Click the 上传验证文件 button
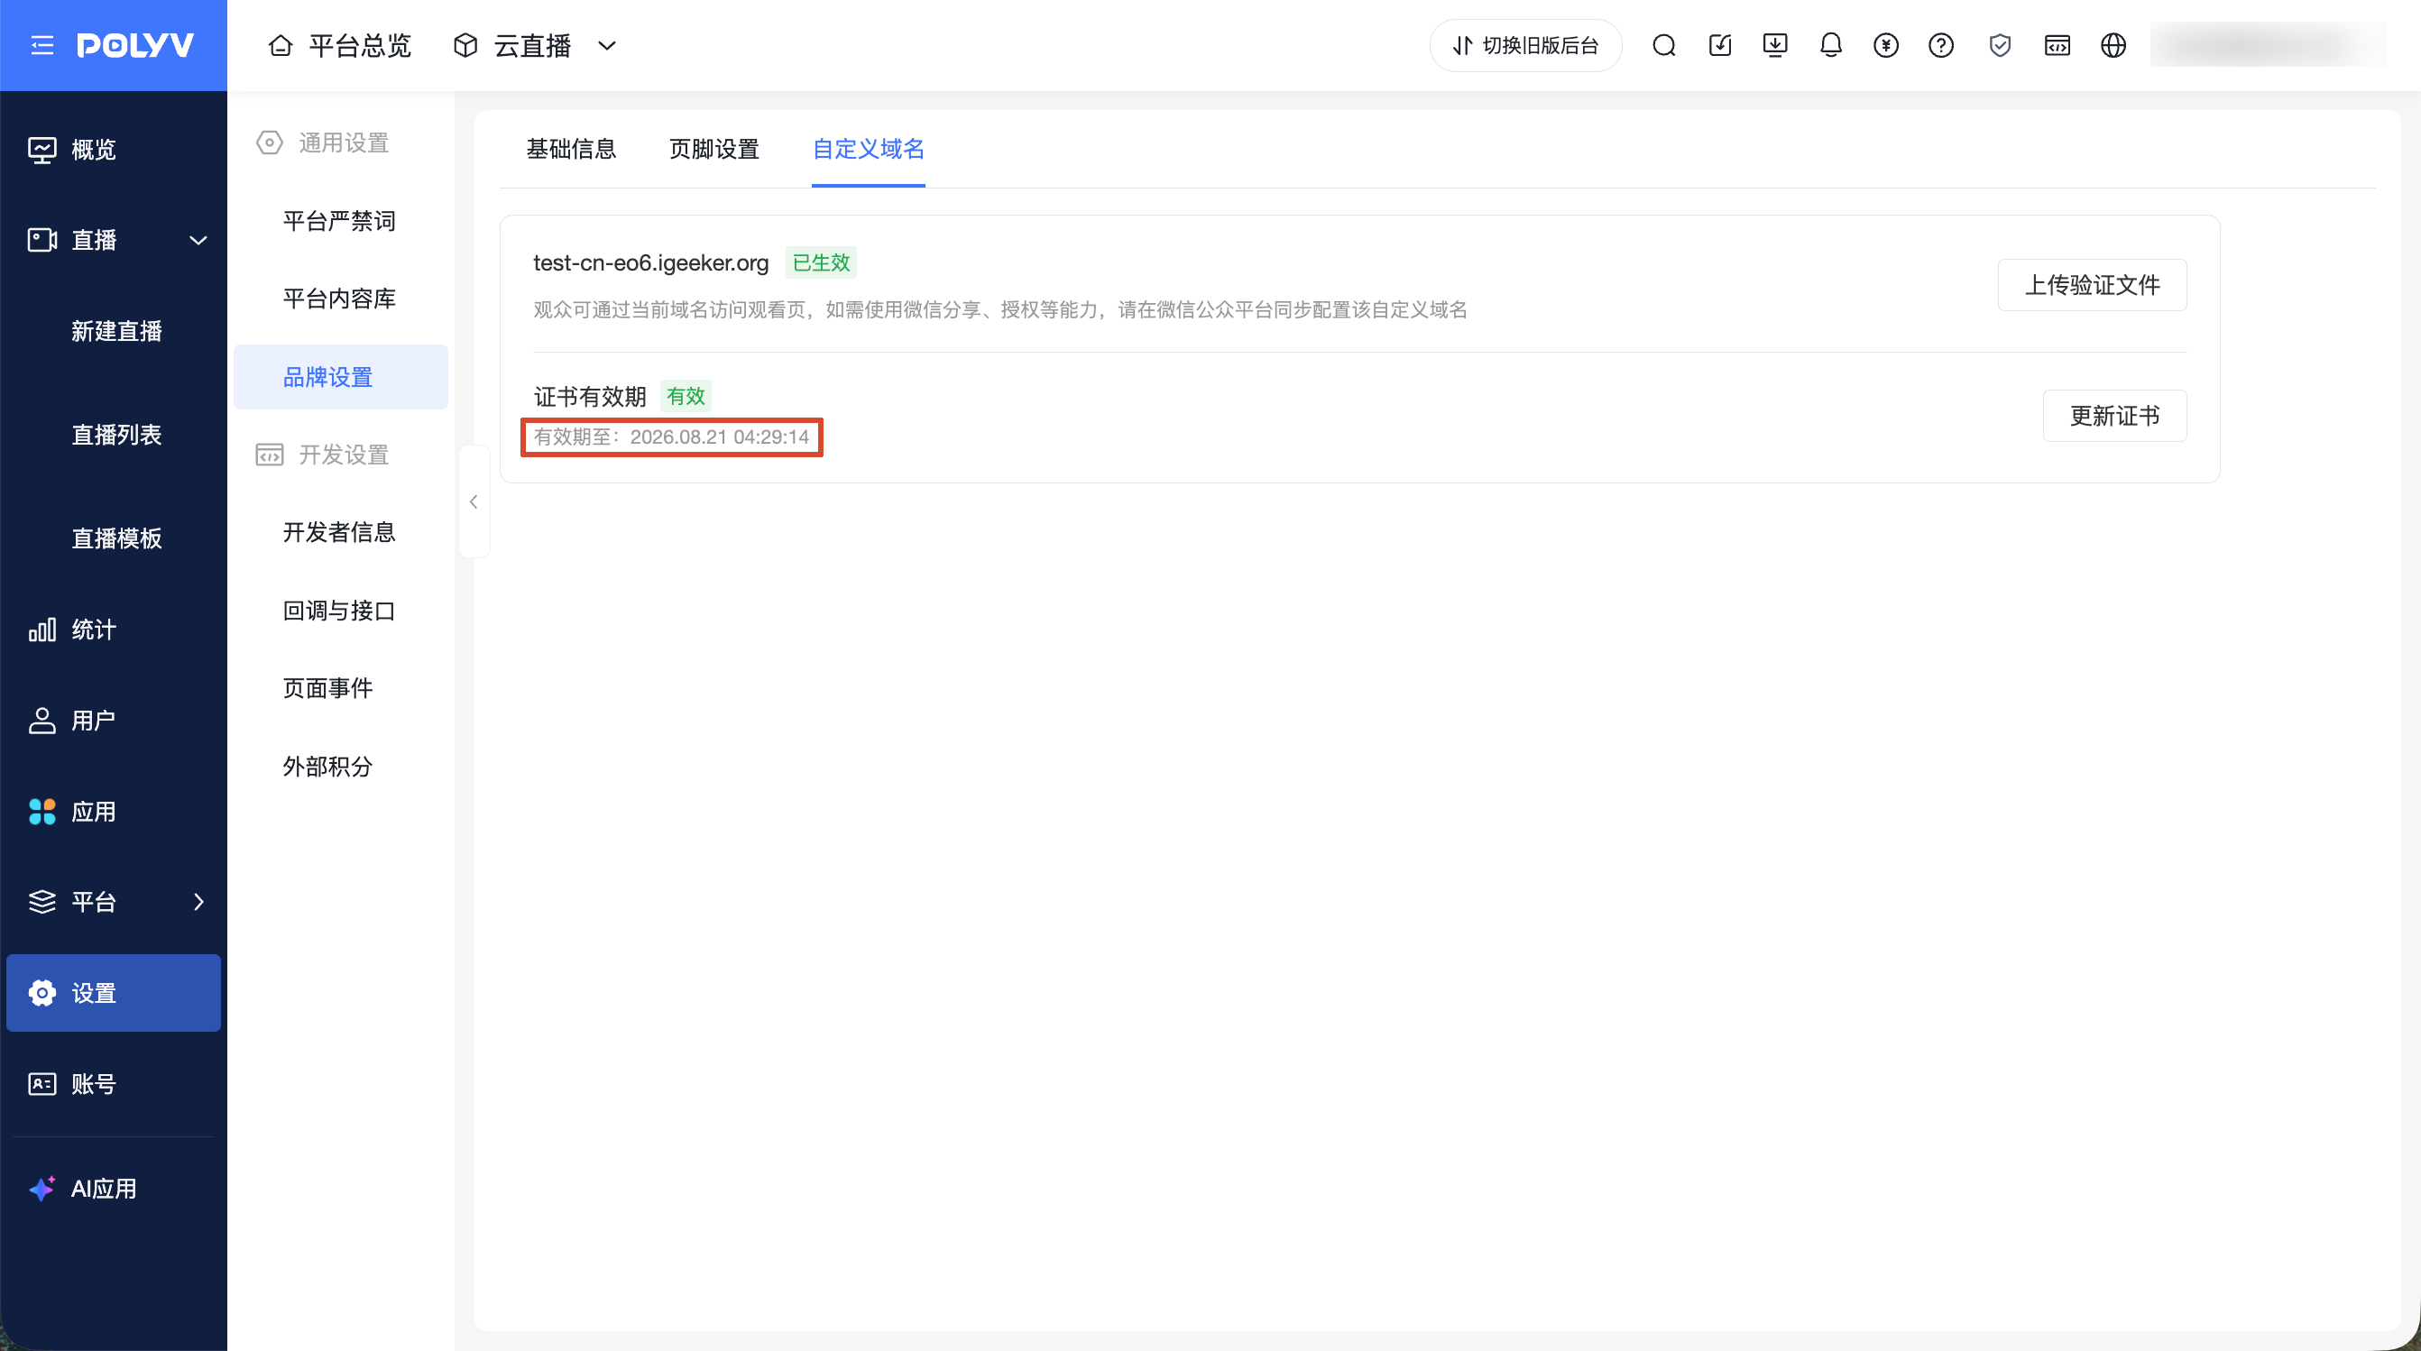The height and width of the screenshot is (1351, 2421). pyautogui.click(x=2092, y=285)
